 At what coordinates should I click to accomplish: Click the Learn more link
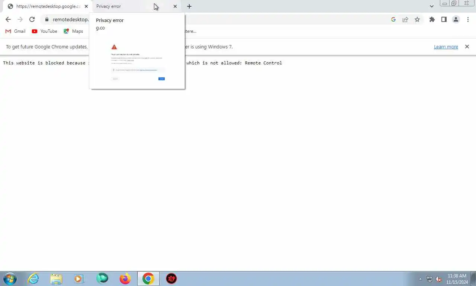pos(446,47)
